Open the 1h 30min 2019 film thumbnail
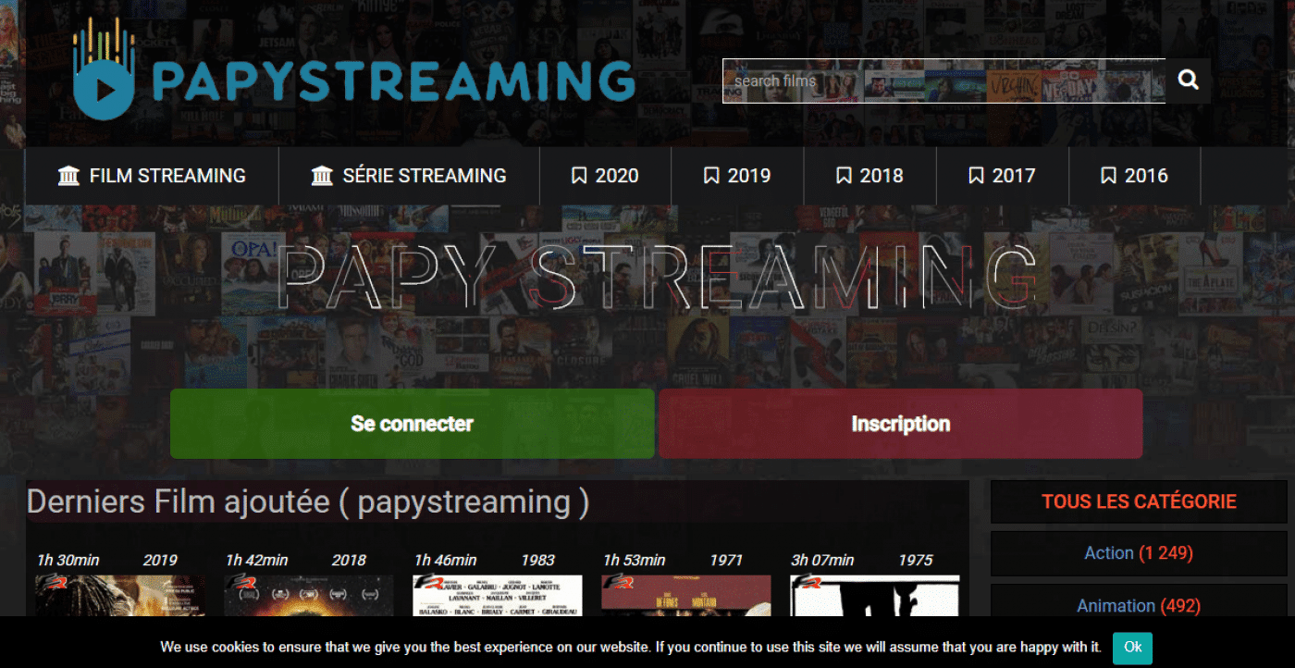This screenshot has width=1295, height=668. (120, 595)
